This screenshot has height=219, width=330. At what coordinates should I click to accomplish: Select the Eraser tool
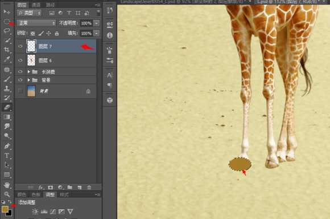[x=7, y=107]
